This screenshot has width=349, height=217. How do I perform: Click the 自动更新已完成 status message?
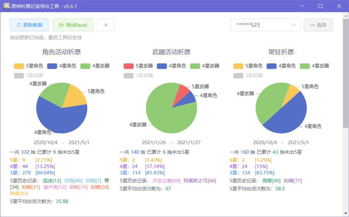click(46, 37)
